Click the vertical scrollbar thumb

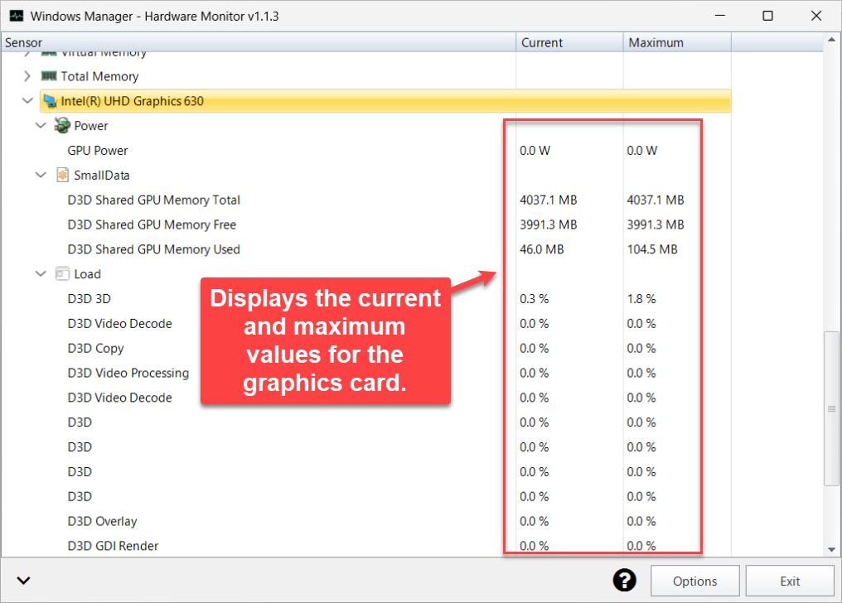coord(831,409)
